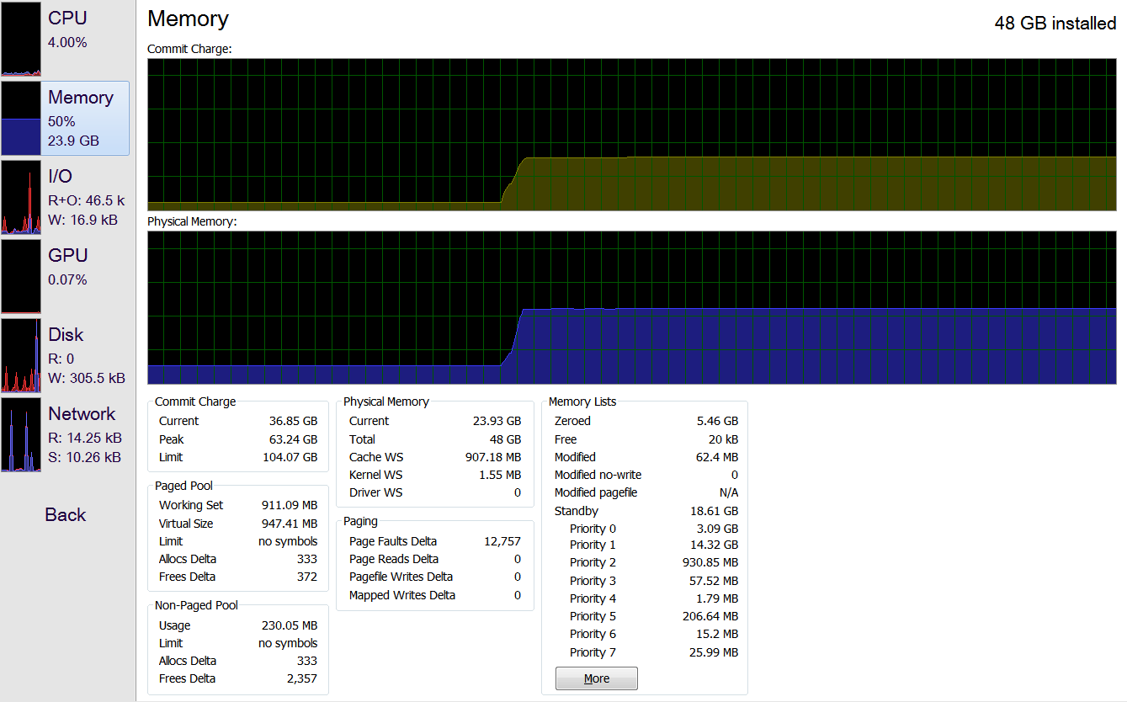Click I/O write rate 16.9 kB

coord(82,220)
